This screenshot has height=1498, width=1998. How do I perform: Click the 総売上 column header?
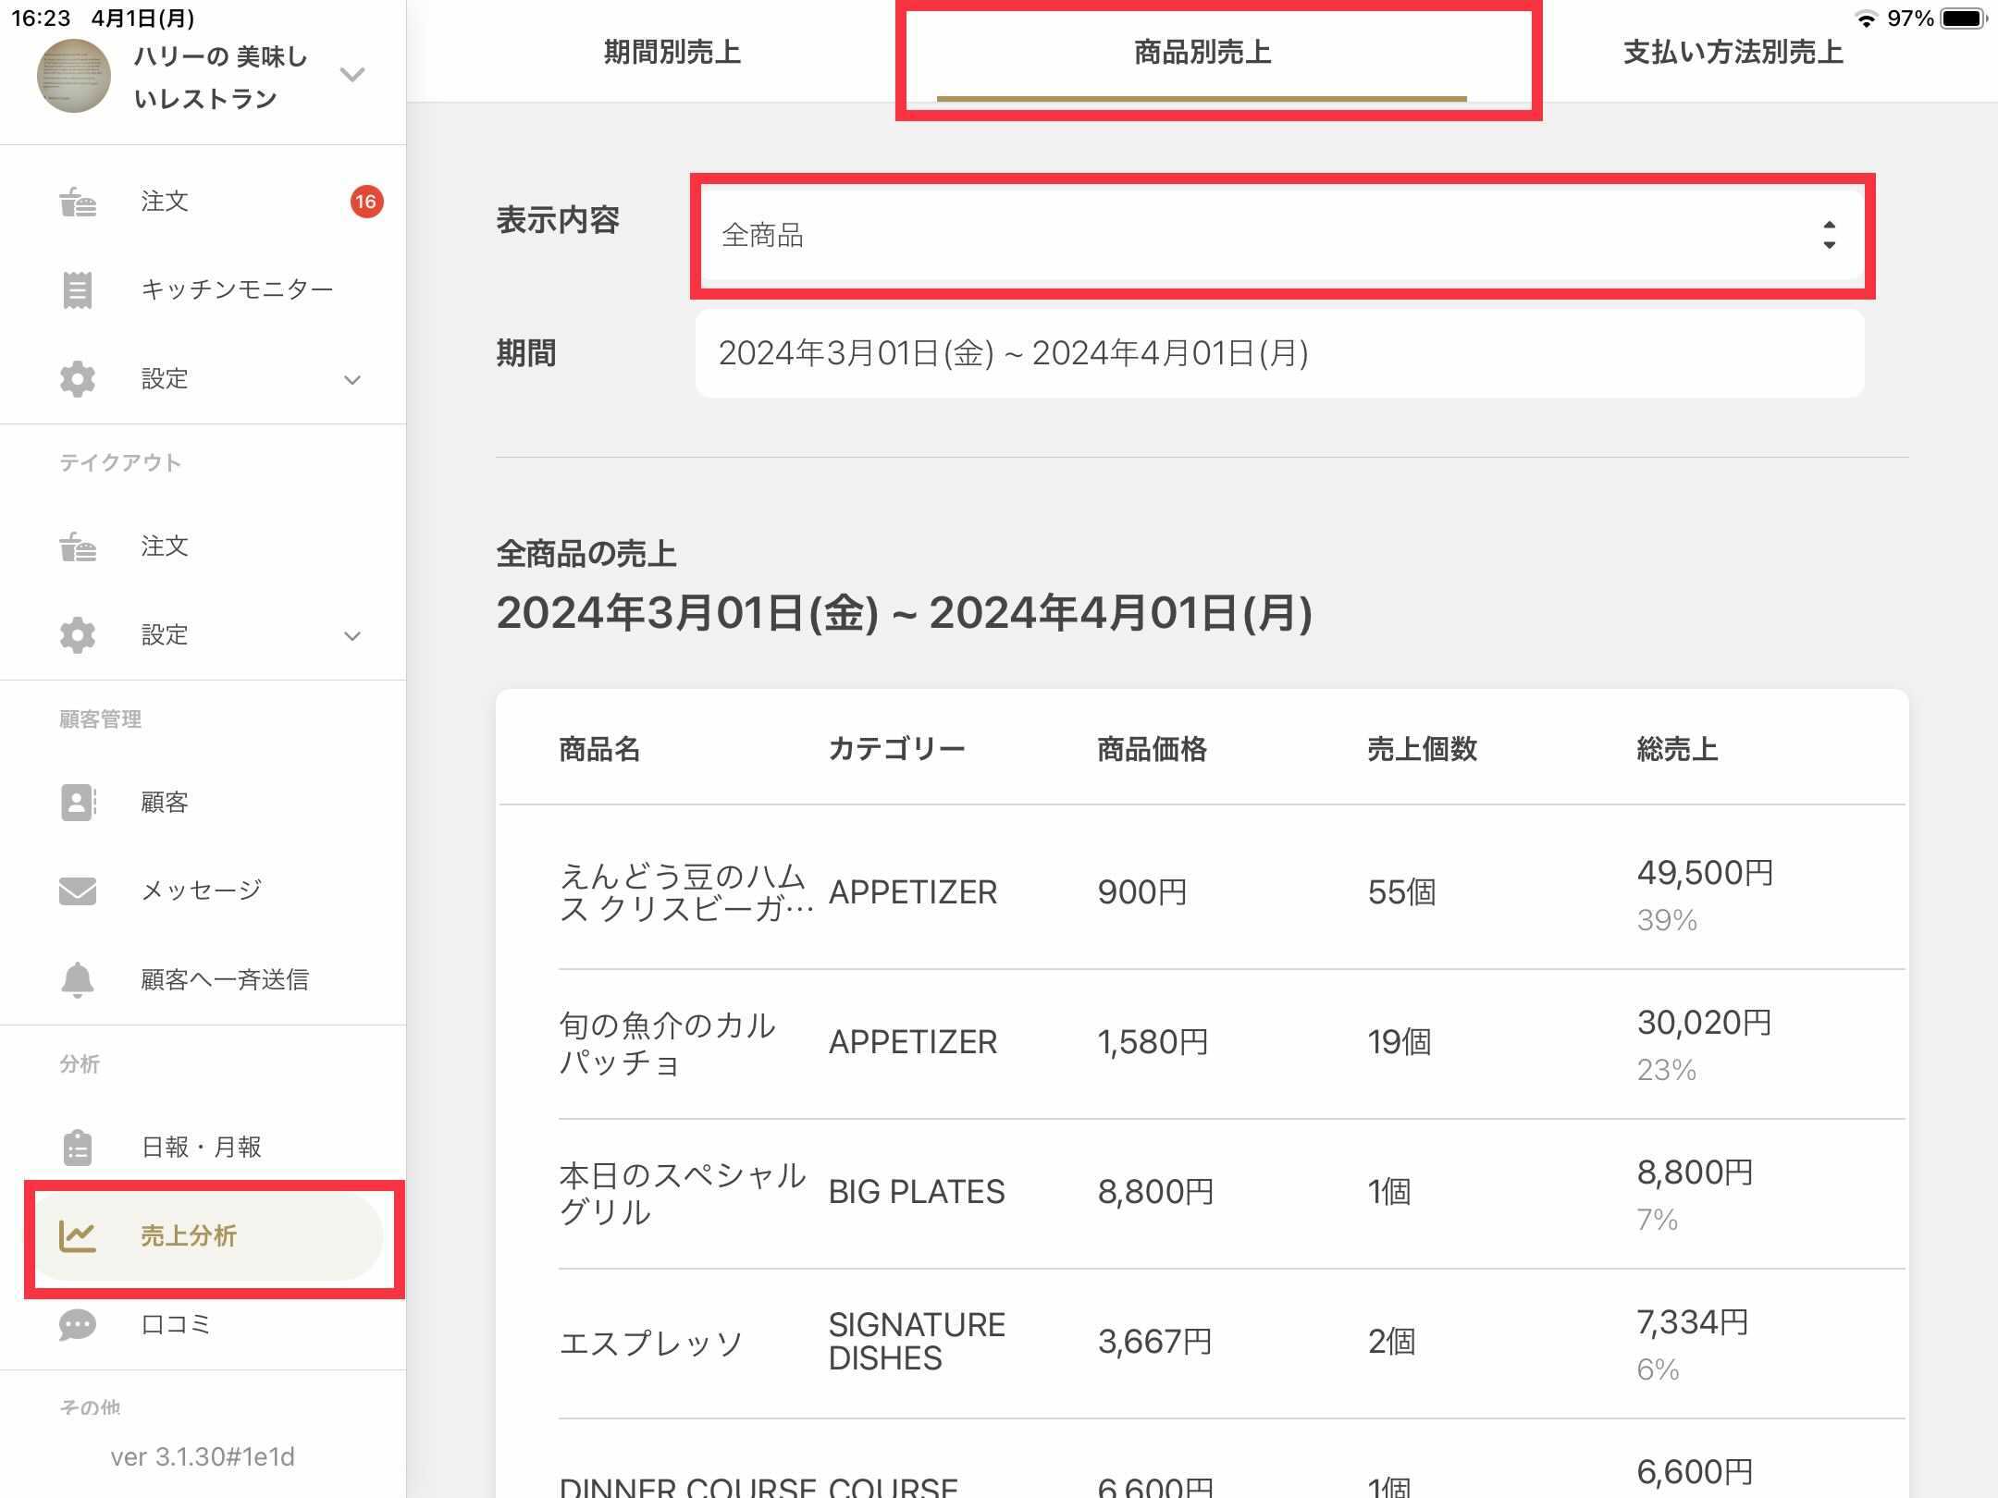(x=1677, y=749)
